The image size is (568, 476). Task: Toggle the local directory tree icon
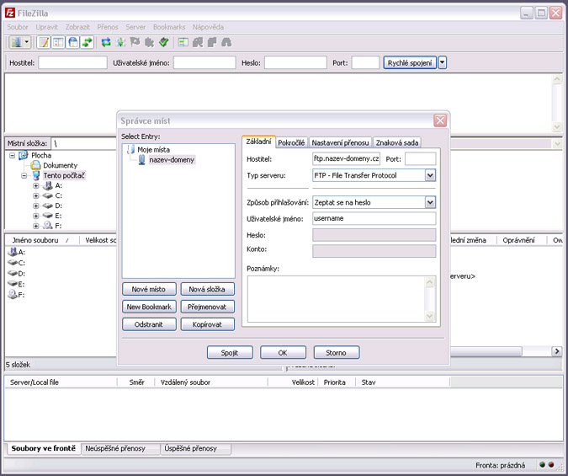click(58, 41)
